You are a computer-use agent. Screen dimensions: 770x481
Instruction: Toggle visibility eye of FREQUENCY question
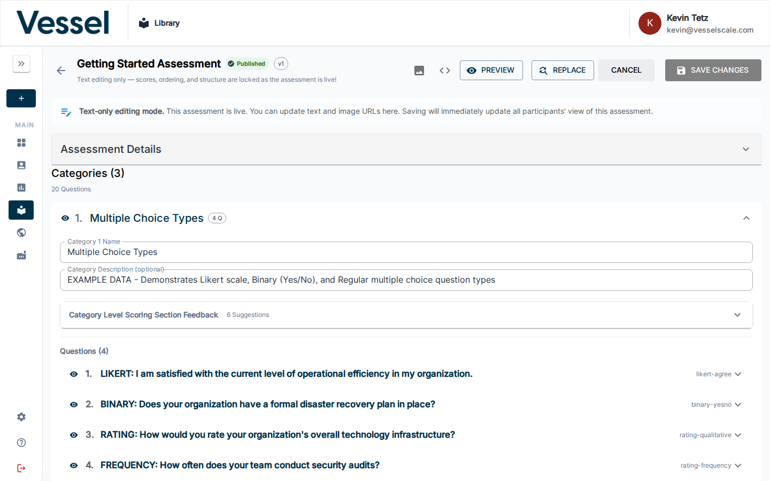click(74, 466)
